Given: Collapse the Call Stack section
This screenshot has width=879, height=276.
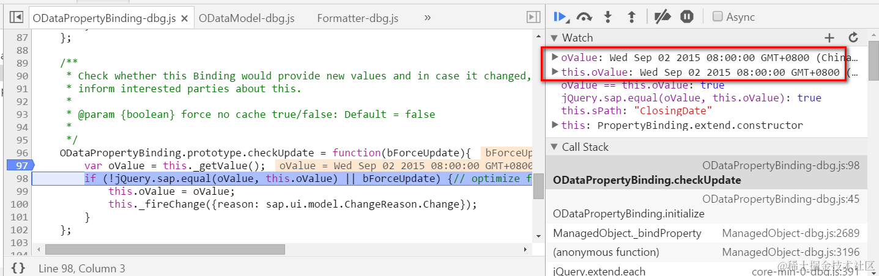Looking at the screenshot, I should (x=554, y=147).
